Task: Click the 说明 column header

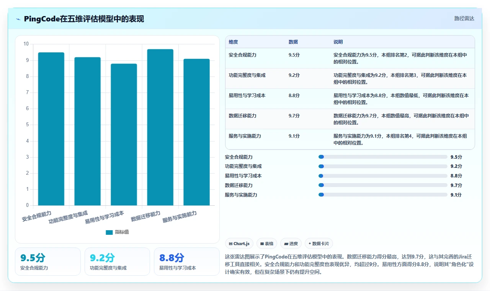Action: point(338,42)
